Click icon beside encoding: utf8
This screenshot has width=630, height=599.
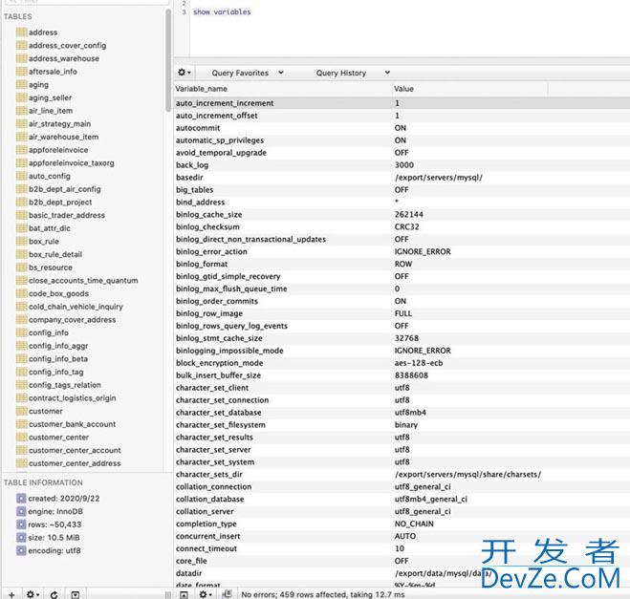[21, 551]
